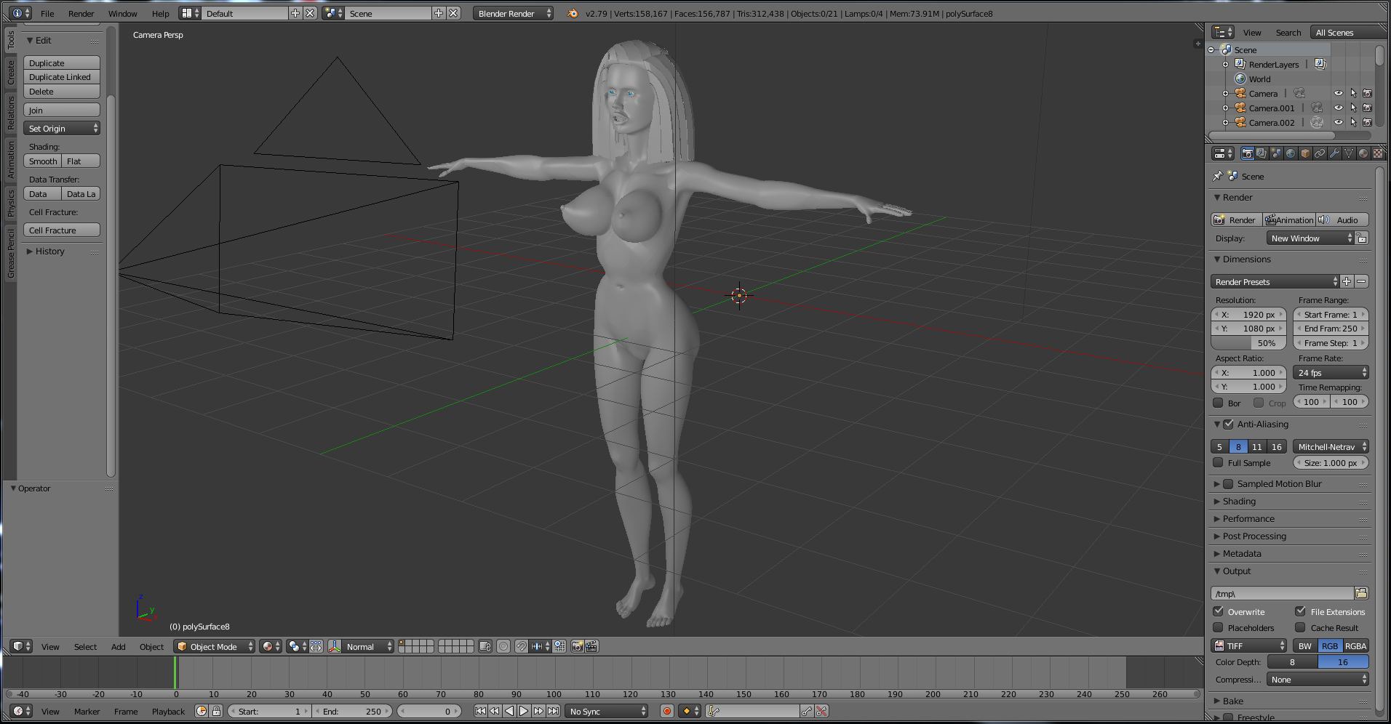
Task: Open the Set Origin dropdown
Action: click(62, 128)
